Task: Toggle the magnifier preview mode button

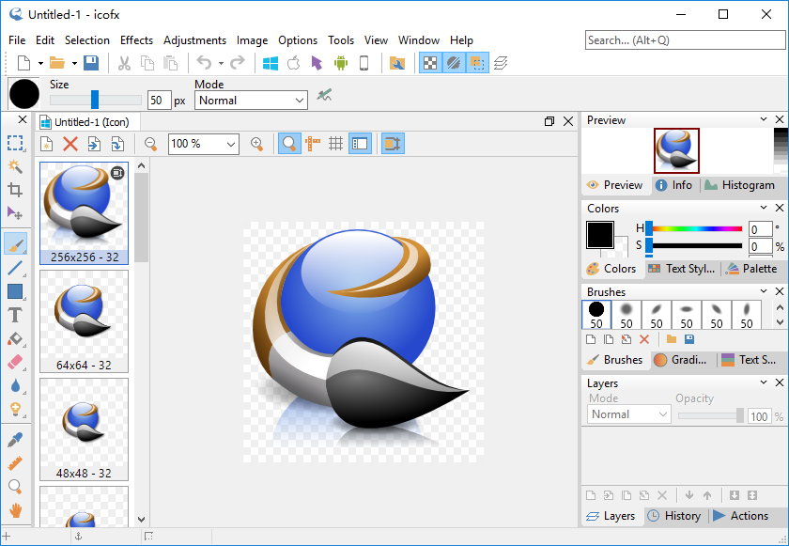Action: [x=289, y=144]
